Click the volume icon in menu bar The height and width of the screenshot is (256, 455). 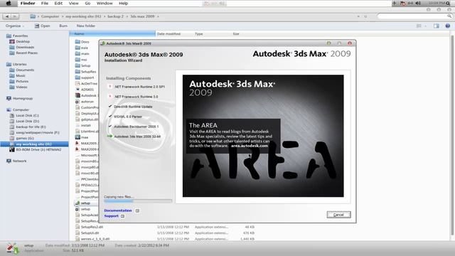pyautogui.click(x=418, y=4)
